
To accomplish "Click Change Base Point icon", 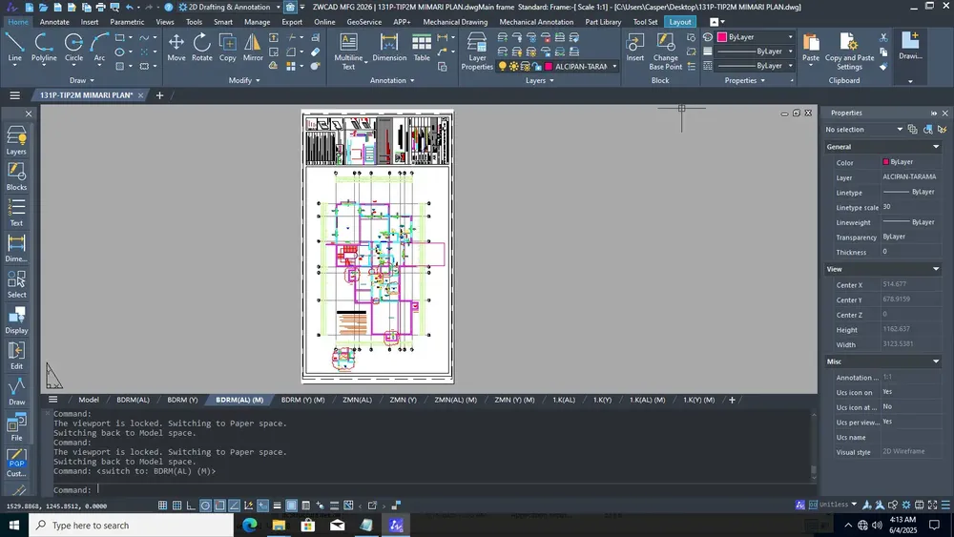I will [666, 52].
